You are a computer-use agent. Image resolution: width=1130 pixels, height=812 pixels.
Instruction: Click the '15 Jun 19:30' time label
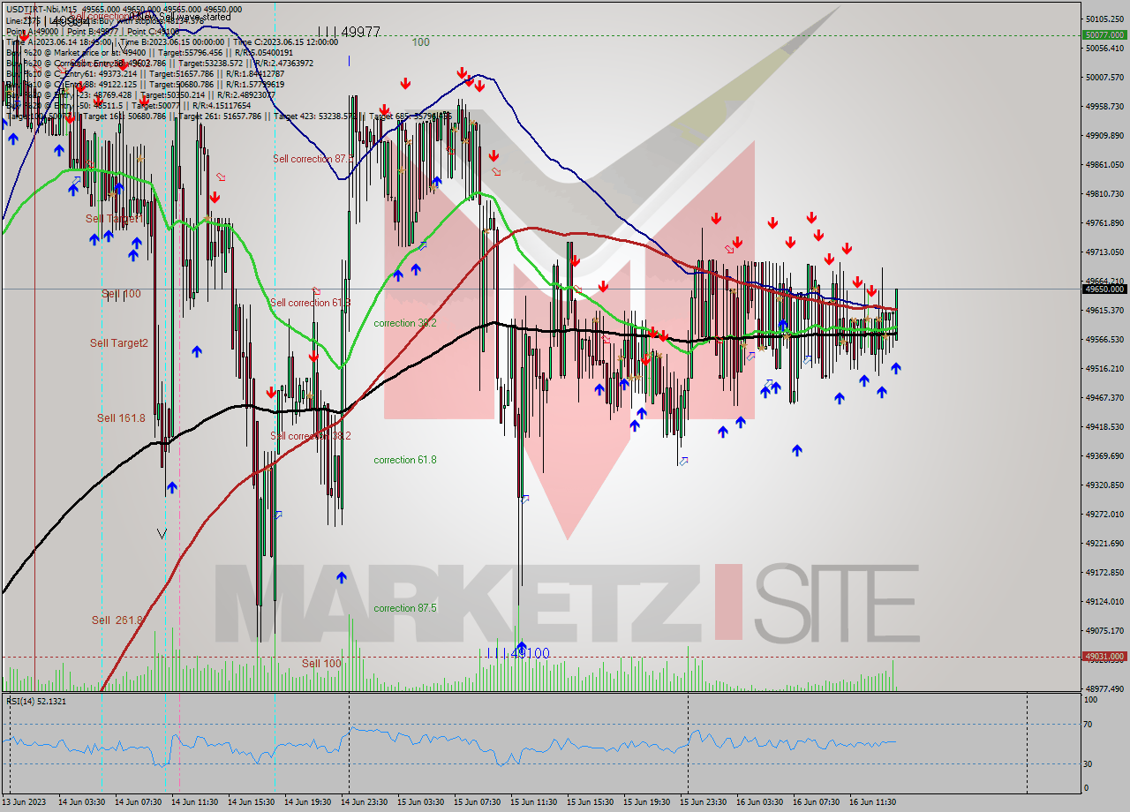point(647,802)
